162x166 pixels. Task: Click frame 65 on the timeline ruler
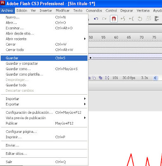coord(129,37)
